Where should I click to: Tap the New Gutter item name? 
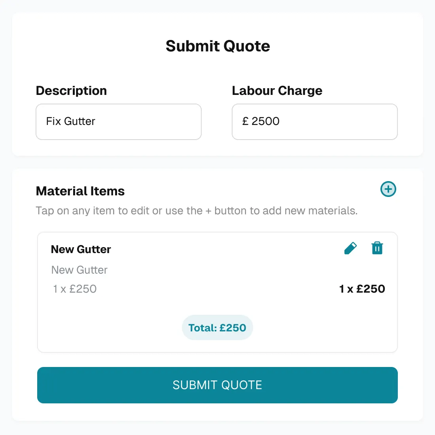click(81, 249)
